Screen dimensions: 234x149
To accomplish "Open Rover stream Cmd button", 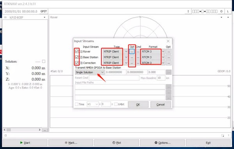I will pyautogui.click(x=138, y=51).
